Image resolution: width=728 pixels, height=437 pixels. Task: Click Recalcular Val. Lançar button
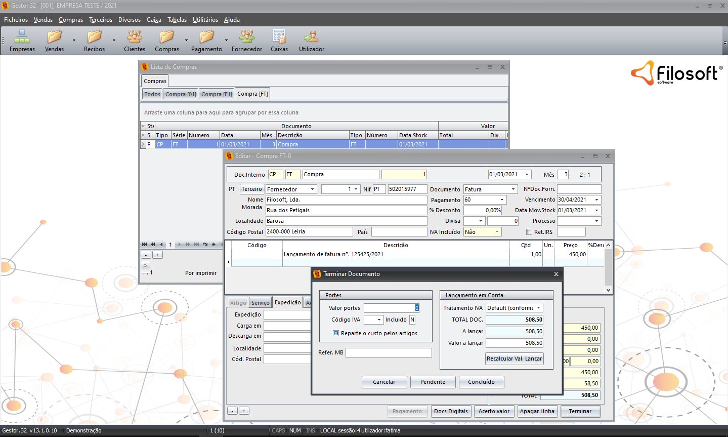[x=514, y=359]
